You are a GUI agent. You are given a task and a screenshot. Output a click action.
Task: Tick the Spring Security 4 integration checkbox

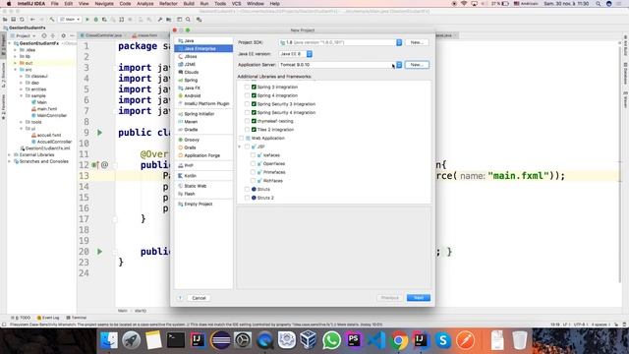(x=247, y=113)
